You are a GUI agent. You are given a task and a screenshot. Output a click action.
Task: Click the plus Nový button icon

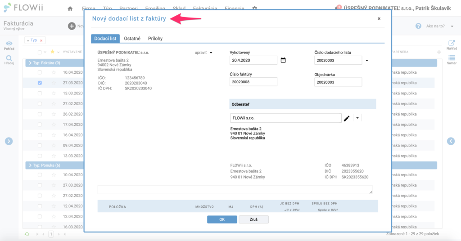coord(72,26)
